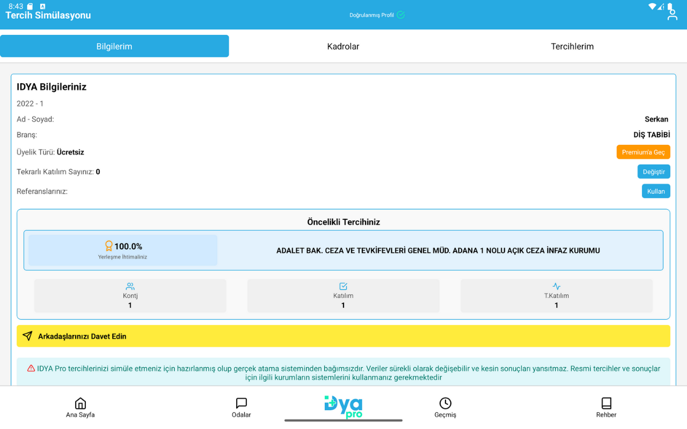Screen dimensions: 687x429
Task: Tap the Katılım checkbox icon
Action: (343, 286)
